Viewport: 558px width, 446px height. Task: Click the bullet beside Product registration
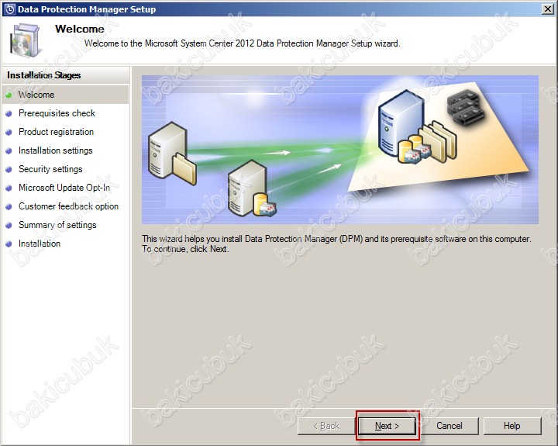coord(9,133)
